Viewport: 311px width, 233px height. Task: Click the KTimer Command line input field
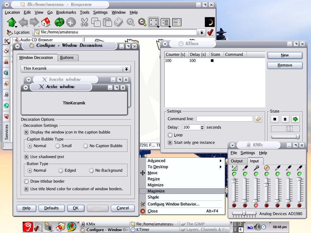pyautogui.click(x=224, y=119)
